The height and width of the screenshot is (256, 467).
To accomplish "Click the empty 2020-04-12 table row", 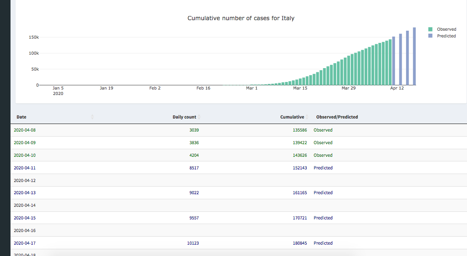I will (25, 180).
